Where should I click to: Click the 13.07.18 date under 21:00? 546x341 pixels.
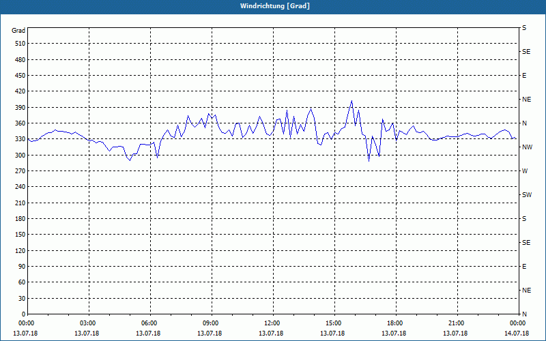click(455, 333)
